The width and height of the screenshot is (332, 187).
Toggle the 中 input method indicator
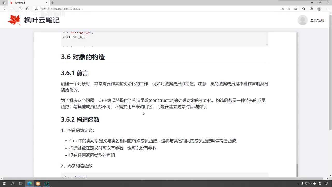[x=315, y=184]
